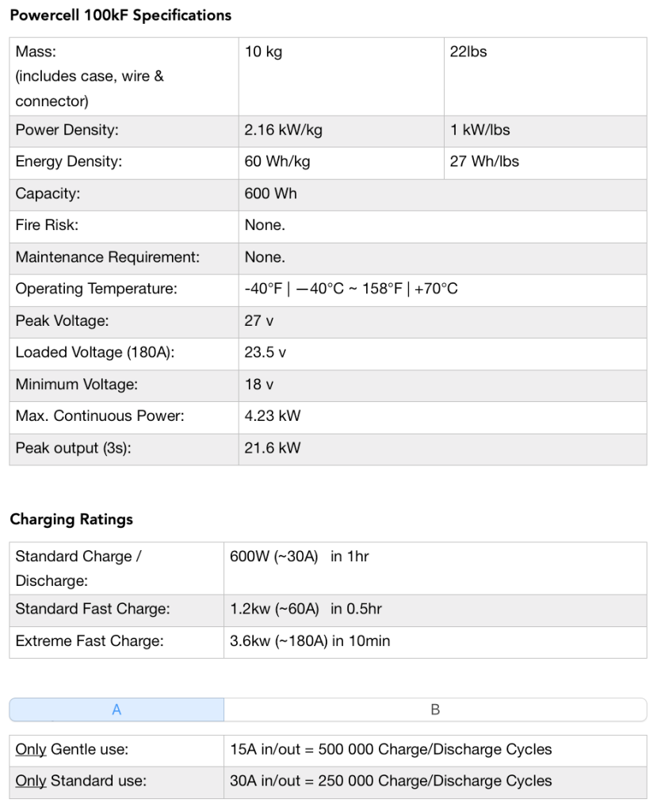Click the Power Density label cell

(x=67, y=130)
